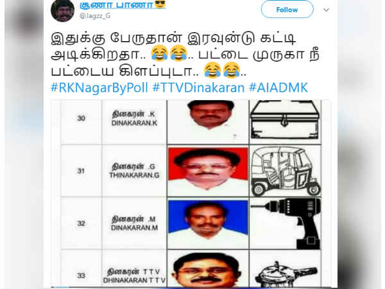Open the #RKNagarByPoll hashtag
Screen dimensions: 385x289
tap(99, 88)
